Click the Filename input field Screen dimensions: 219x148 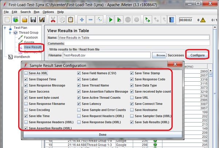(107, 55)
